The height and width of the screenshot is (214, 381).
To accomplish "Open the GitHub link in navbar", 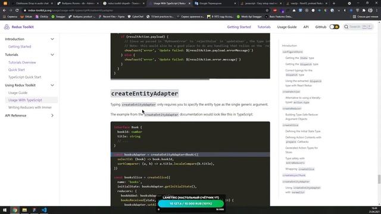I will (320, 27).
